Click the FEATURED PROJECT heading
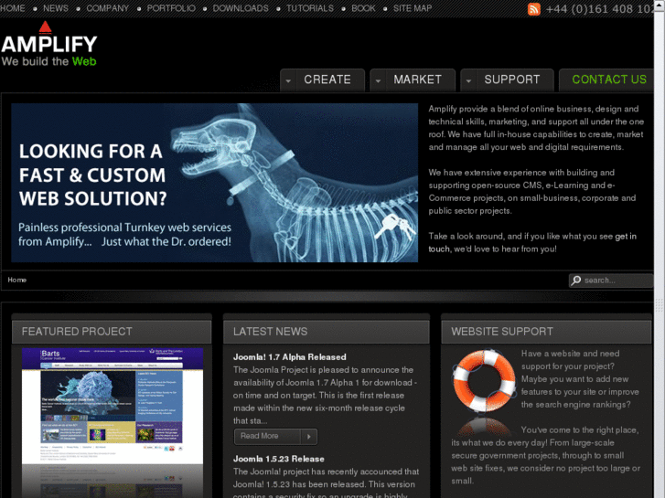This screenshot has width=665, height=498. tap(77, 332)
